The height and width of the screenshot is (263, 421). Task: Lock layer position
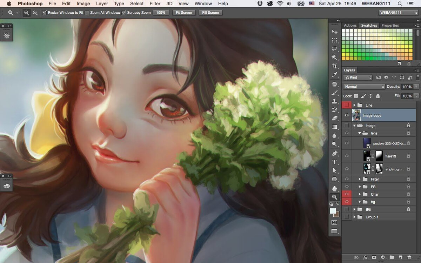click(370, 96)
